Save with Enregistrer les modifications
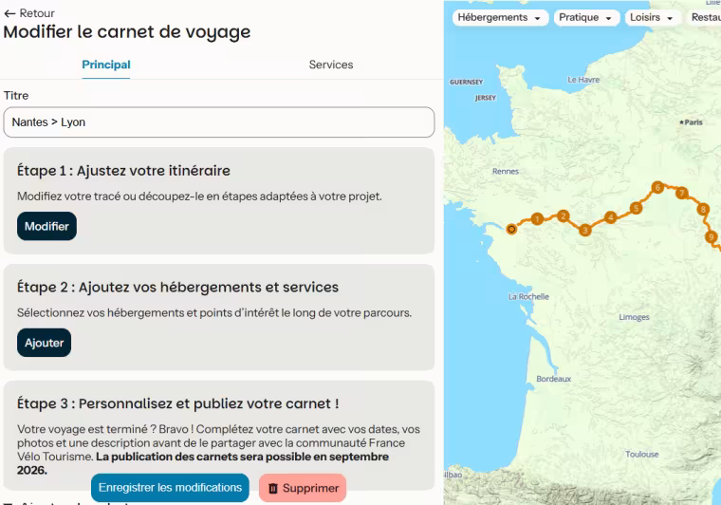The image size is (721, 505). click(x=170, y=488)
